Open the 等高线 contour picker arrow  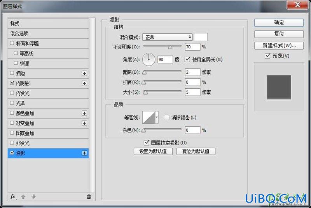[157, 117]
